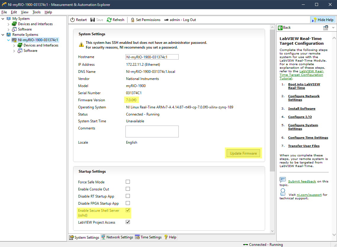Follow the Configure Network Settings link
Image resolution: width=337 pixels, height=247 pixels.
tap(304, 98)
